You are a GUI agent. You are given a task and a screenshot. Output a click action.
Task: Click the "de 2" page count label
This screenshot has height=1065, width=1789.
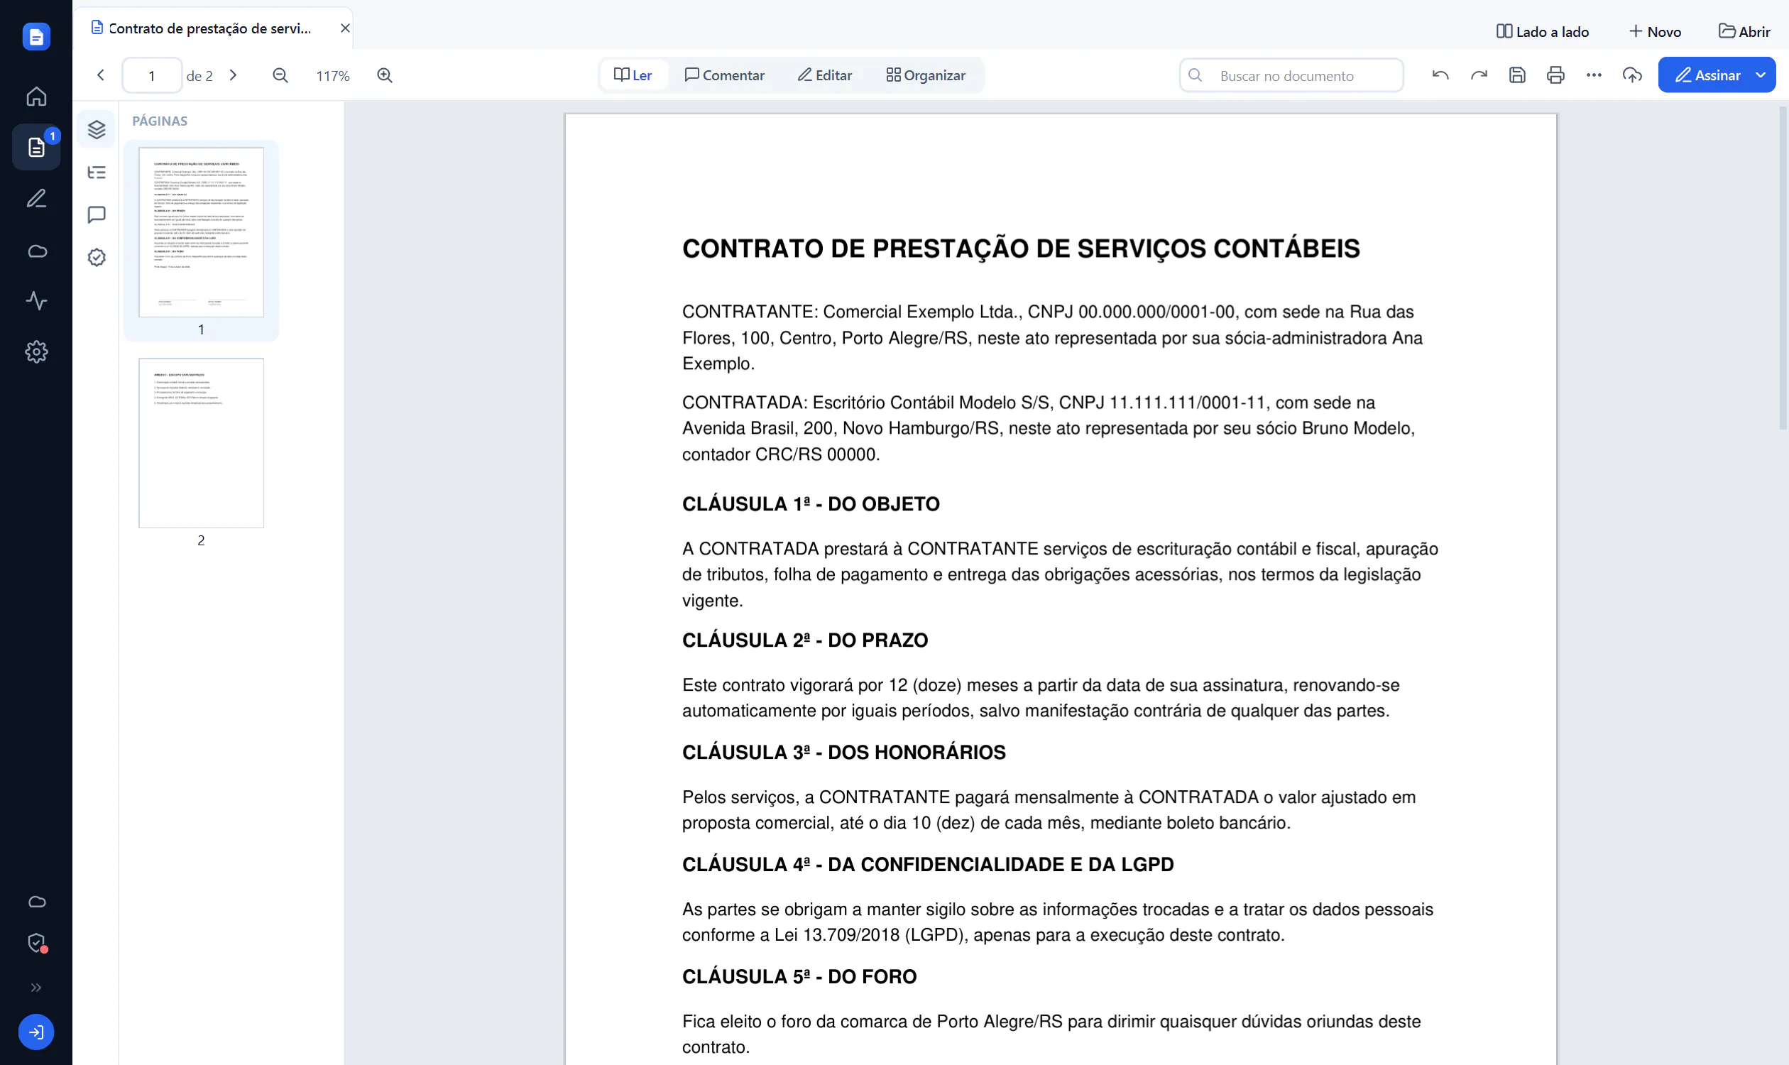pos(199,76)
